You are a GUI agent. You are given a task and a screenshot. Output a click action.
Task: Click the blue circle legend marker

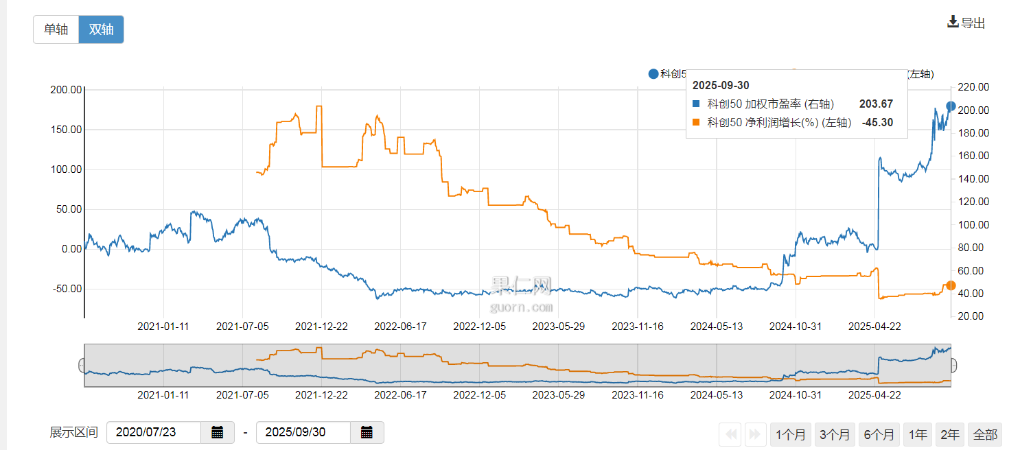point(653,74)
